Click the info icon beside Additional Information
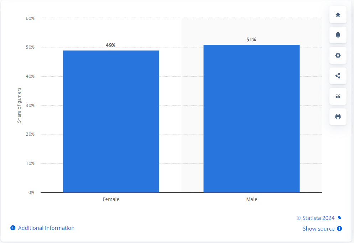Image resolution: width=354 pixels, height=243 pixels. tap(13, 228)
